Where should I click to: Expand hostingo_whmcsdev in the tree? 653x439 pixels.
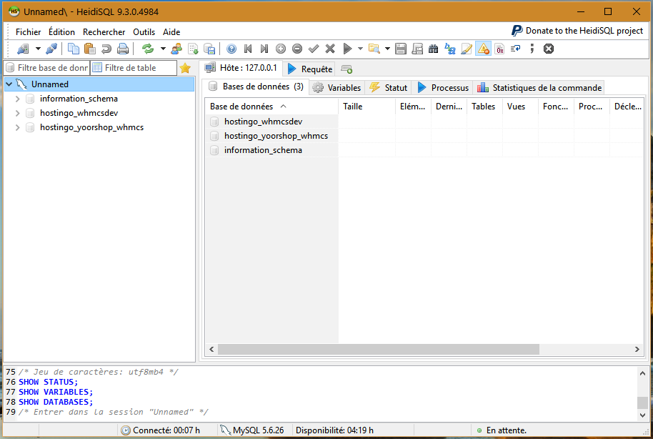tap(17, 113)
